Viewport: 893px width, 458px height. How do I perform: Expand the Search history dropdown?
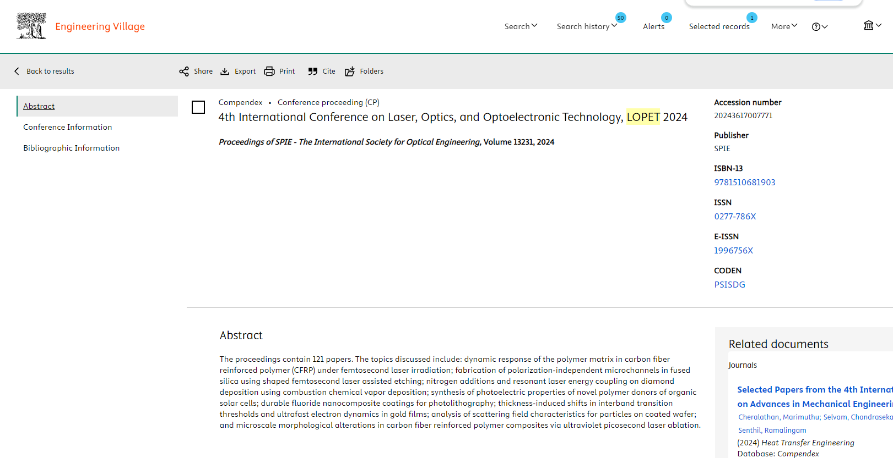(x=587, y=26)
